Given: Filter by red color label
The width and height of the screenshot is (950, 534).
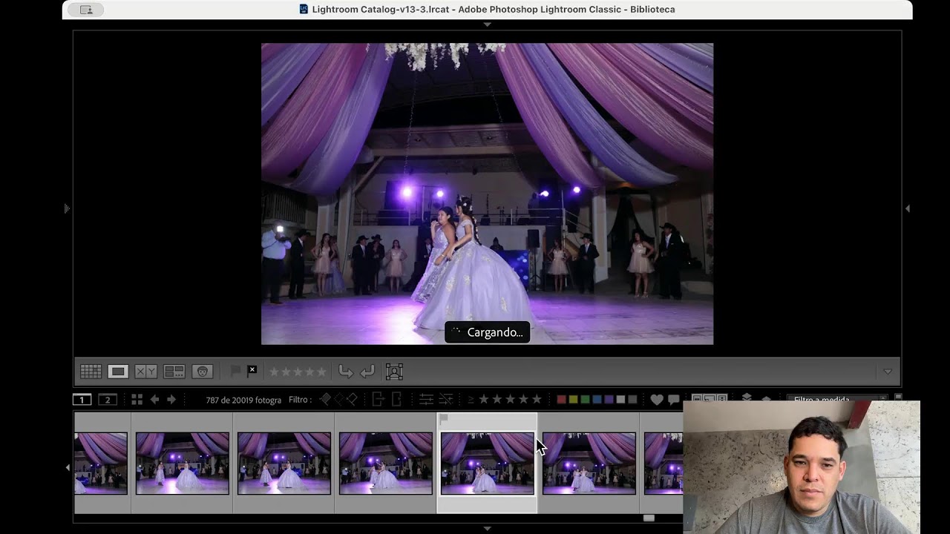Looking at the screenshot, I should (562, 400).
